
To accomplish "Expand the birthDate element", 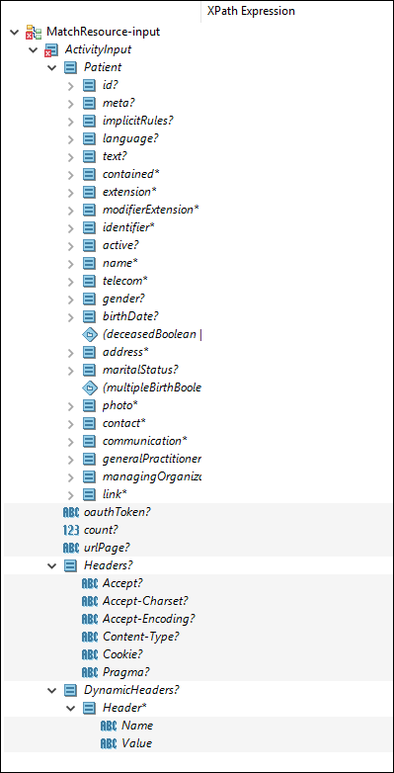I will click(70, 317).
